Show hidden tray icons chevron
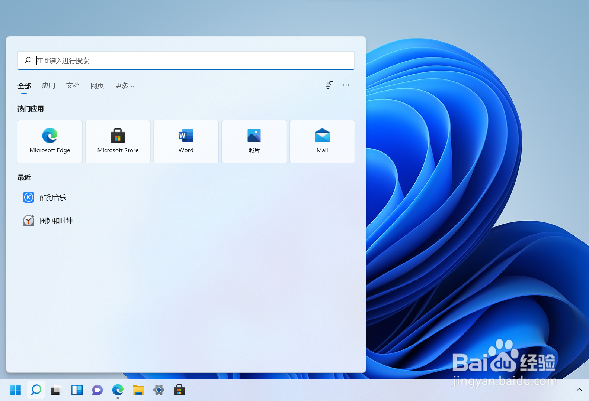 pos(579,390)
